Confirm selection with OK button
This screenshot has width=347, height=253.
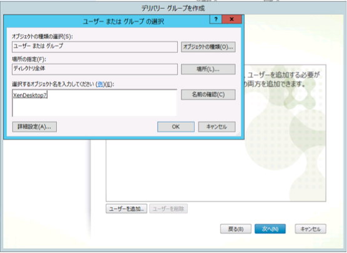176,127
